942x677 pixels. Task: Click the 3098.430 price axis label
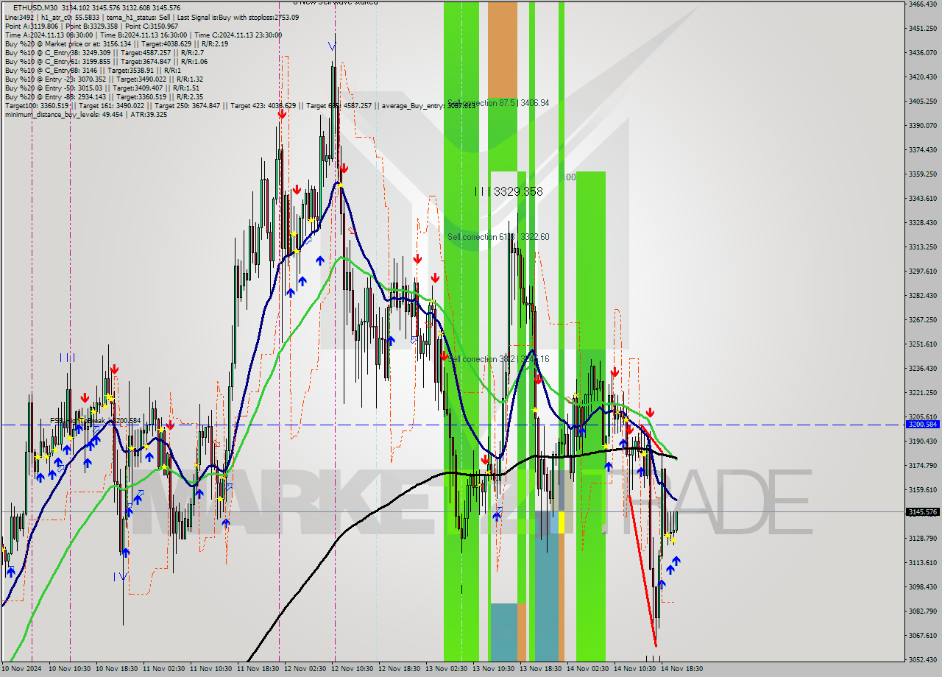922,586
